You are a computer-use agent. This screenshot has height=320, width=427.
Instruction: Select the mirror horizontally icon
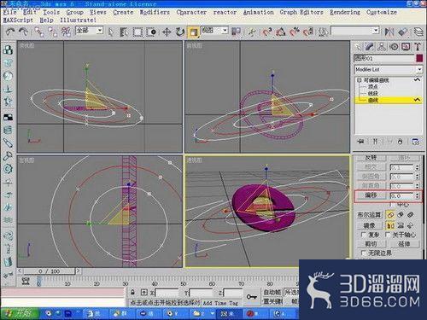click(390, 225)
